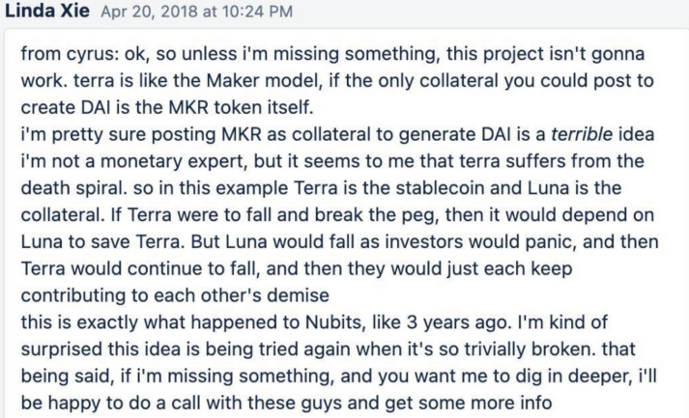
Task: Click "contributing to each other's demise" line
Action: coord(175,295)
